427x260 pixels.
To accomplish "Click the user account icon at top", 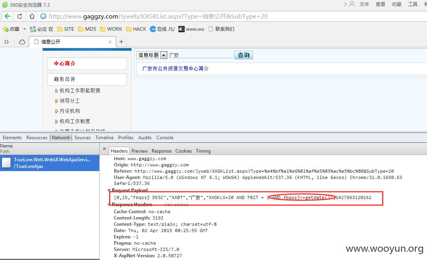I will (352, 4).
